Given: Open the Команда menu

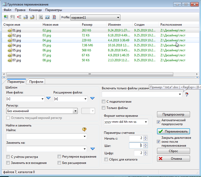Looking at the screenshot, I should pos(35,10).
